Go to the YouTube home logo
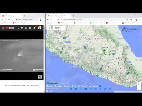The width and height of the screenshot is (142, 106). click(10, 28)
